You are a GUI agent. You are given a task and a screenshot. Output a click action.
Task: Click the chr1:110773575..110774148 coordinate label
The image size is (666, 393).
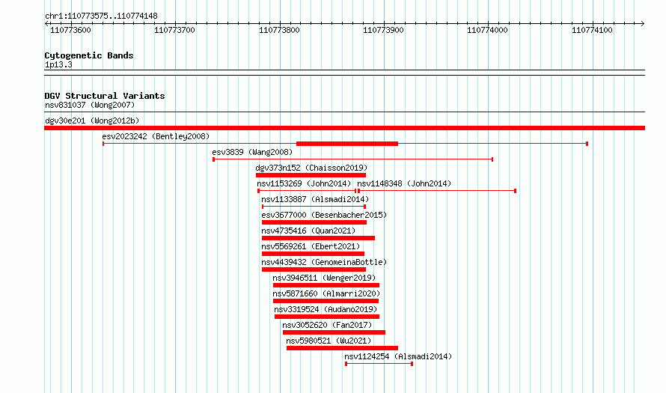(x=101, y=16)
